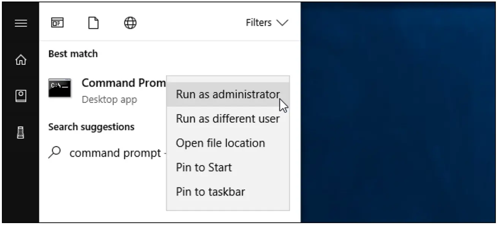Click the blue desktop wallpaper area

coord(399,114)
